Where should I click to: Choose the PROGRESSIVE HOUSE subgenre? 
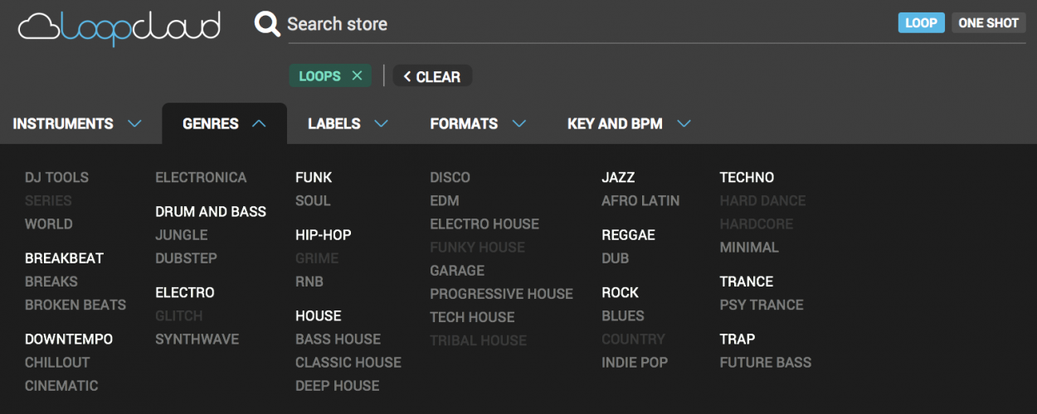point(501,294)
